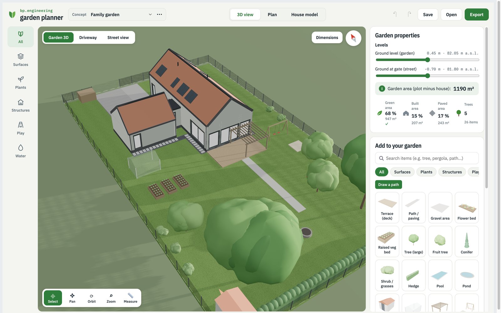The height and width of the screenshot is (313, 501).
Task: Open the concept more options menu
Action: 159,14
